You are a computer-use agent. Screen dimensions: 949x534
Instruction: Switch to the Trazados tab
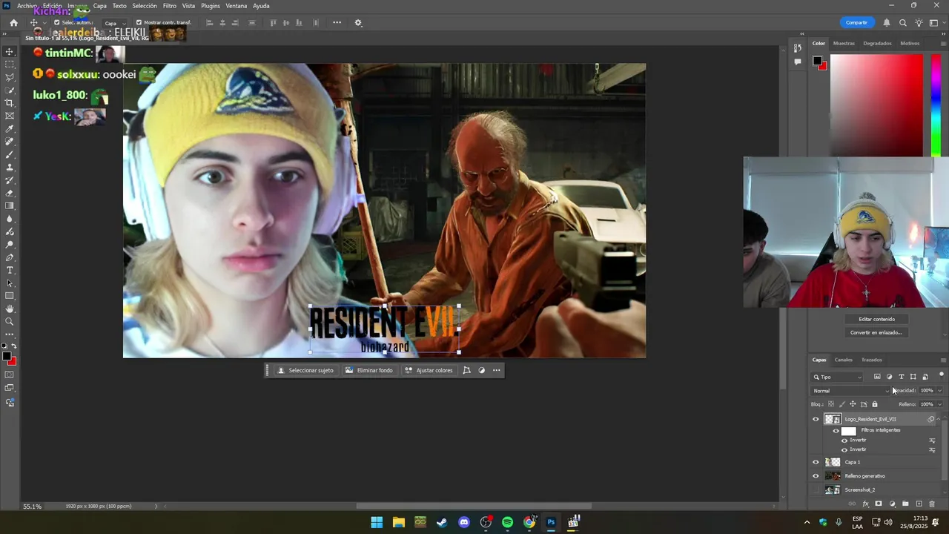coord(871,360)
